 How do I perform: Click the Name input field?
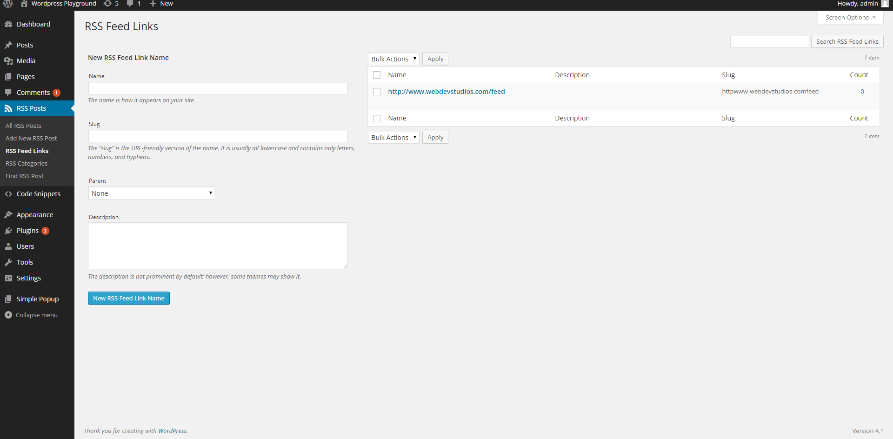218,88
